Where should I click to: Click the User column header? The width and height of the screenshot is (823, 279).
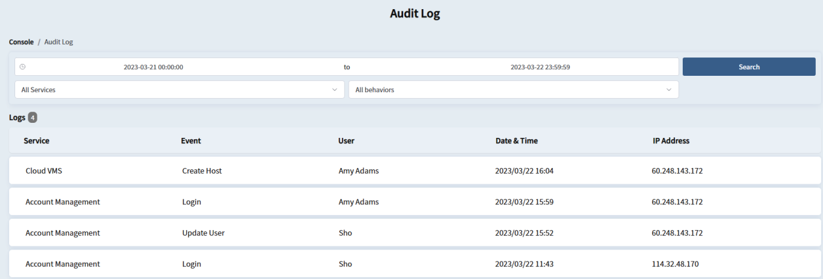click(346, 140)
